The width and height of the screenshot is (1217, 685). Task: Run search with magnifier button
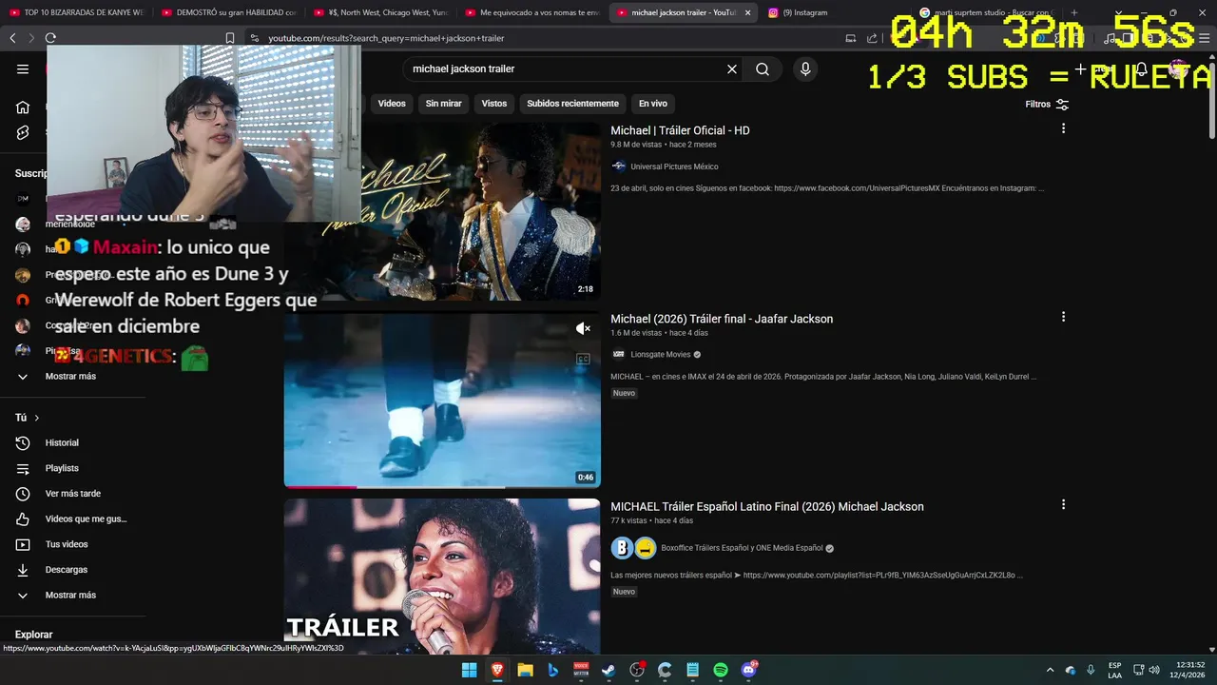[x=763, y=68]
